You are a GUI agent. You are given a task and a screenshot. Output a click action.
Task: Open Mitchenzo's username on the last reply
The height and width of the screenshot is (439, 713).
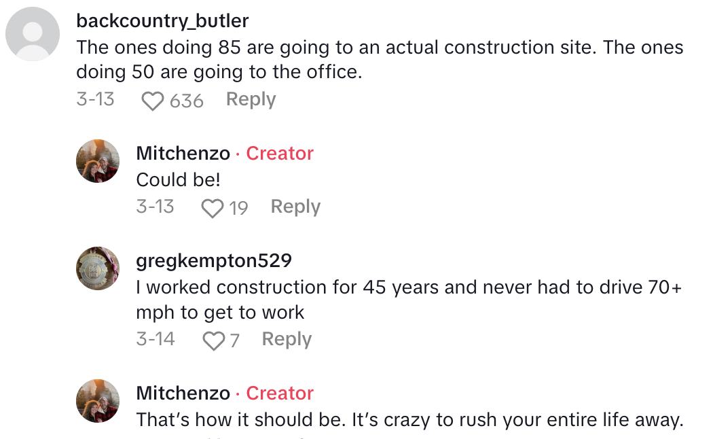(183, 393)
